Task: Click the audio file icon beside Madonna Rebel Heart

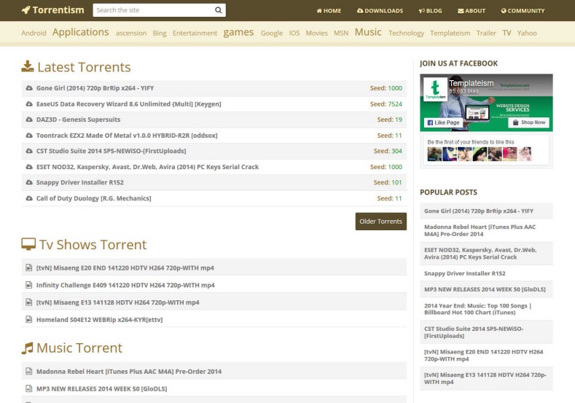Action: coord(28,371)
